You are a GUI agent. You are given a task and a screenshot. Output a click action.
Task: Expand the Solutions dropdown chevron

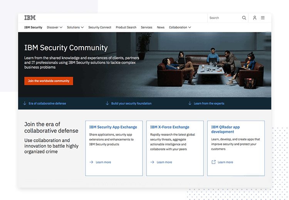[82, 27]
